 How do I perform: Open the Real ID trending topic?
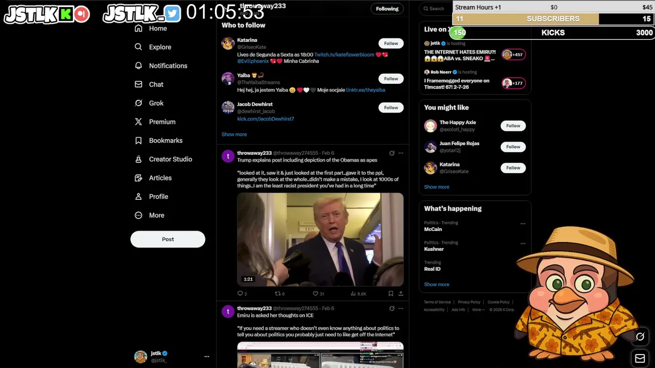432,269
